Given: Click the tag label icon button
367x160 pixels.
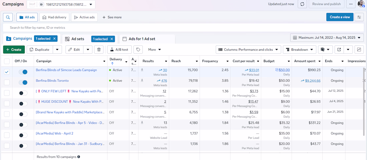Looking at the screenshot, I should (x=138, y=50).
